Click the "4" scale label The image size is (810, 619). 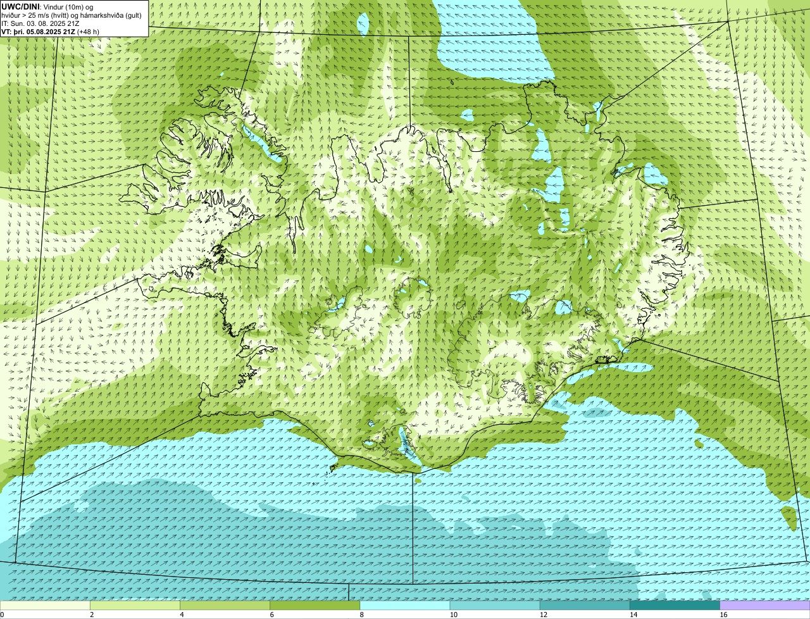coord(182,615)
